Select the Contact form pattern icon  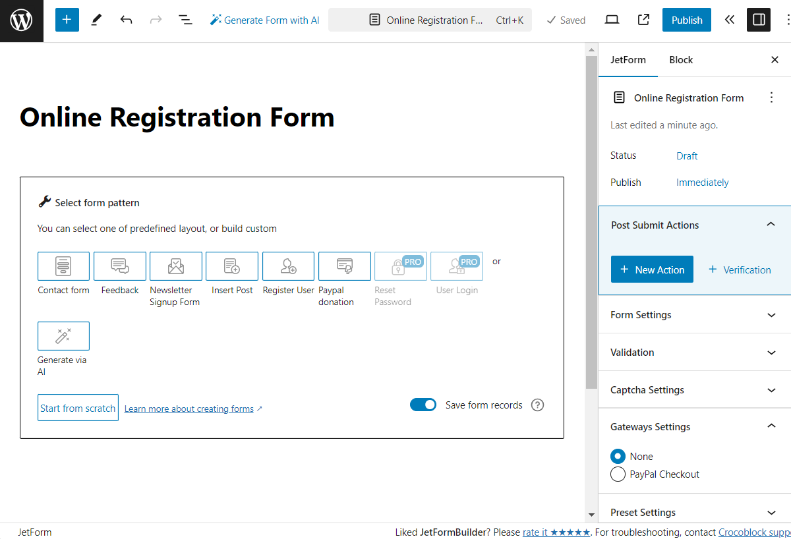[x=63, y=266]
